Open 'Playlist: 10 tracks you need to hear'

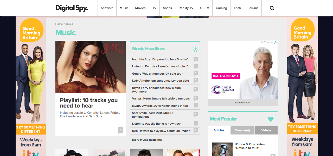click(89, 103)
